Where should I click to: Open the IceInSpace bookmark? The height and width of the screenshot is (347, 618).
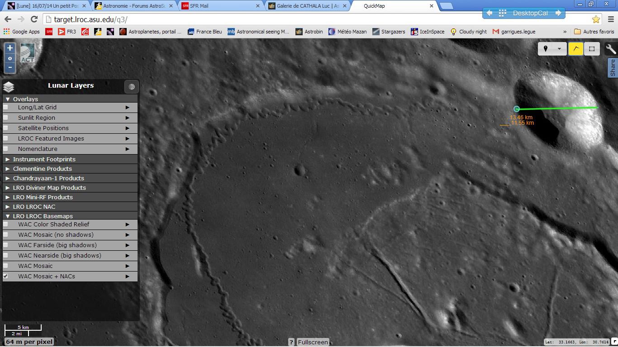coord(428,32)
